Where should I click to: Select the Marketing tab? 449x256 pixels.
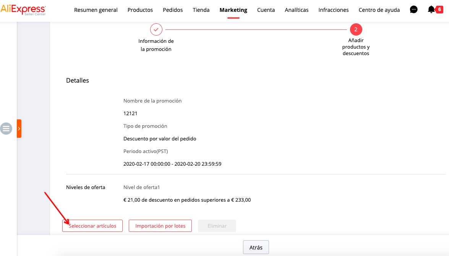pos(233,10)
